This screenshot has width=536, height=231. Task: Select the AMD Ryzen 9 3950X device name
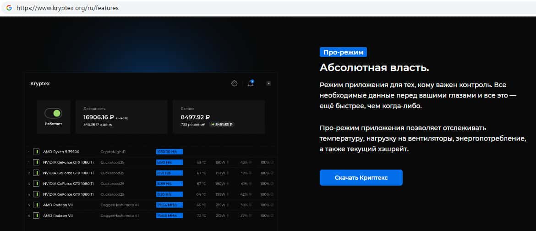(61, 151)
